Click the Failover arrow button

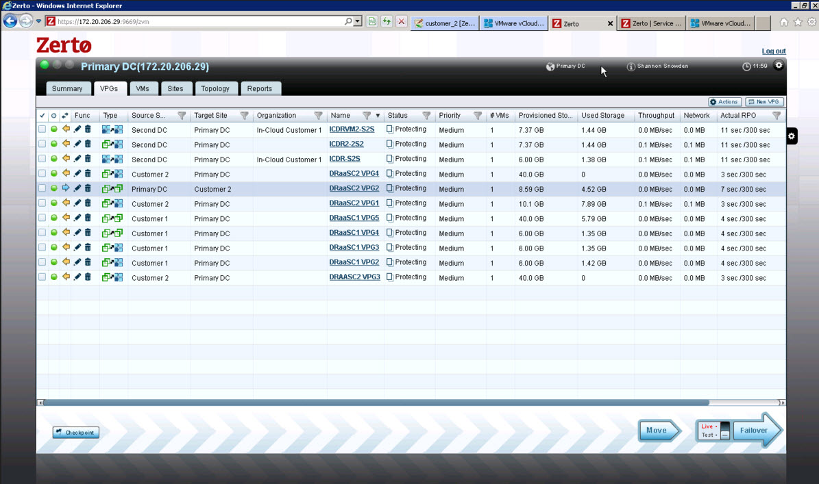[x=757, y=431]
